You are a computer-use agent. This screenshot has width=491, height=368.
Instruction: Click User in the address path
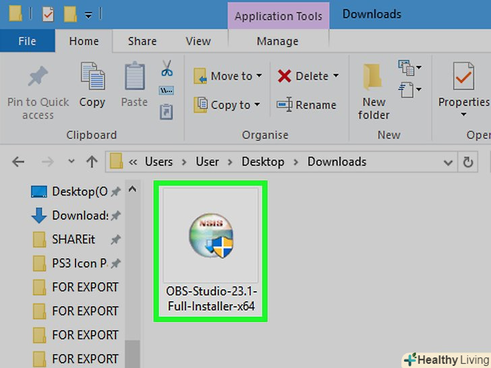[x=207, y=162]
